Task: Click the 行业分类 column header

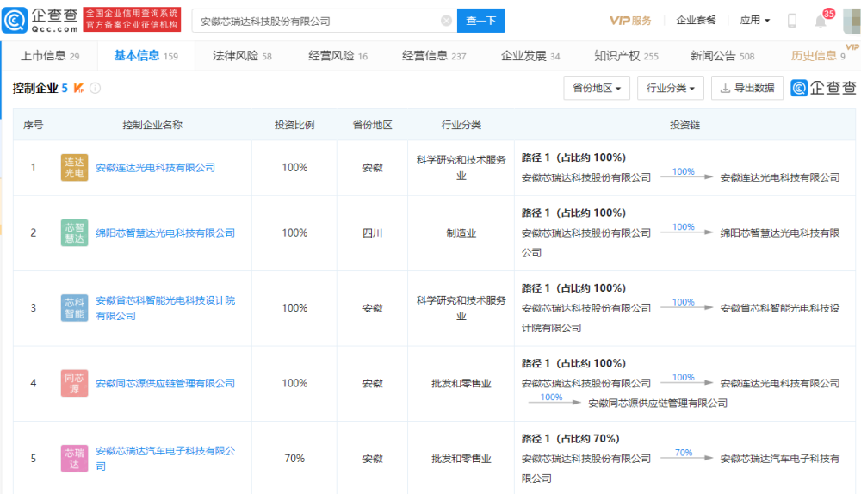Action: click(x=461, y=125)
